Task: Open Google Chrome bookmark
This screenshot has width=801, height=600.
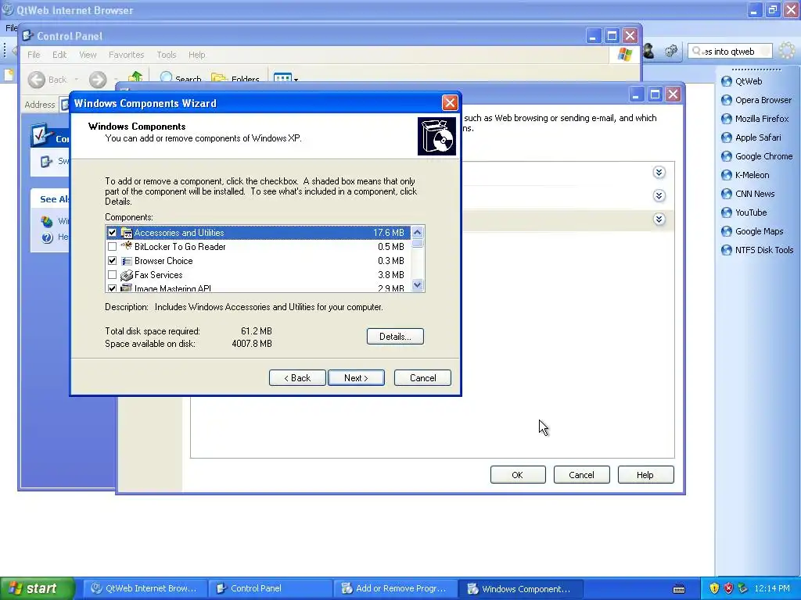Action: tap(757, 156)
